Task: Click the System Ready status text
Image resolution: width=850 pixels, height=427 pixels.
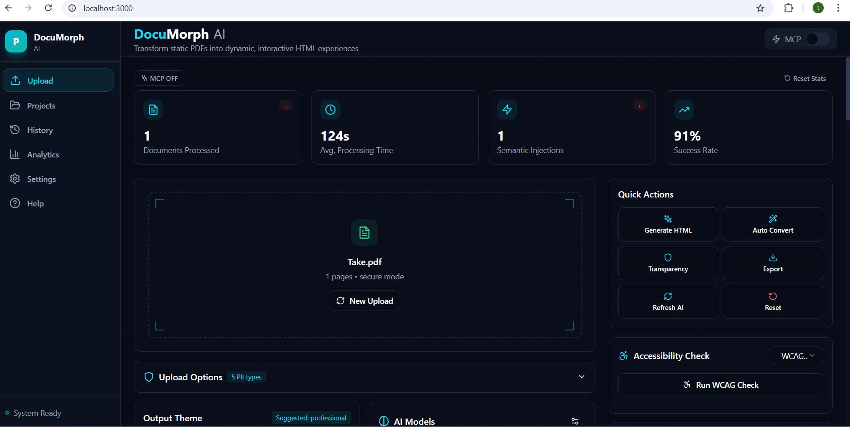Action: point(37,413)
